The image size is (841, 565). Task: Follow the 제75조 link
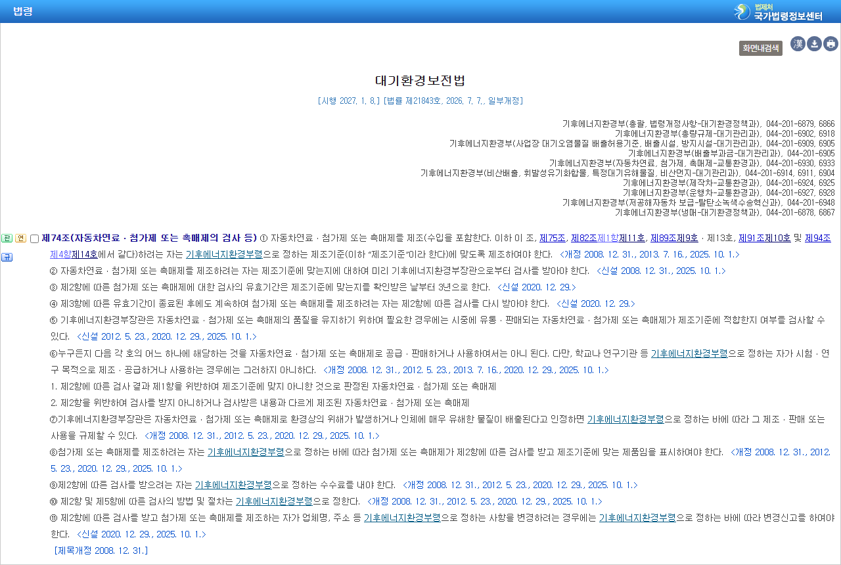tap(553, 238)
